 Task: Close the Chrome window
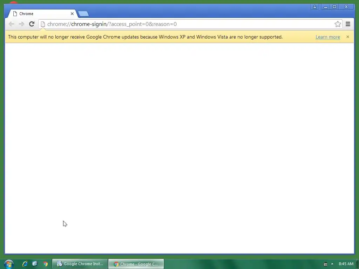pos(346,7)
